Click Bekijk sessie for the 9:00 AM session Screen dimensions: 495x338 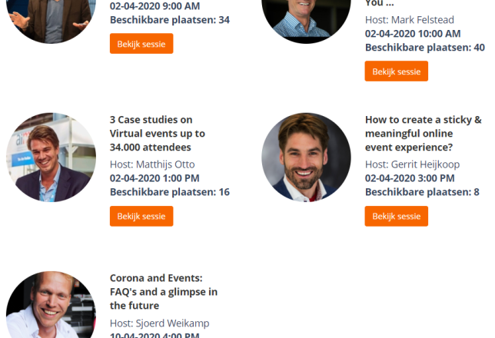(x=141, y=44)
